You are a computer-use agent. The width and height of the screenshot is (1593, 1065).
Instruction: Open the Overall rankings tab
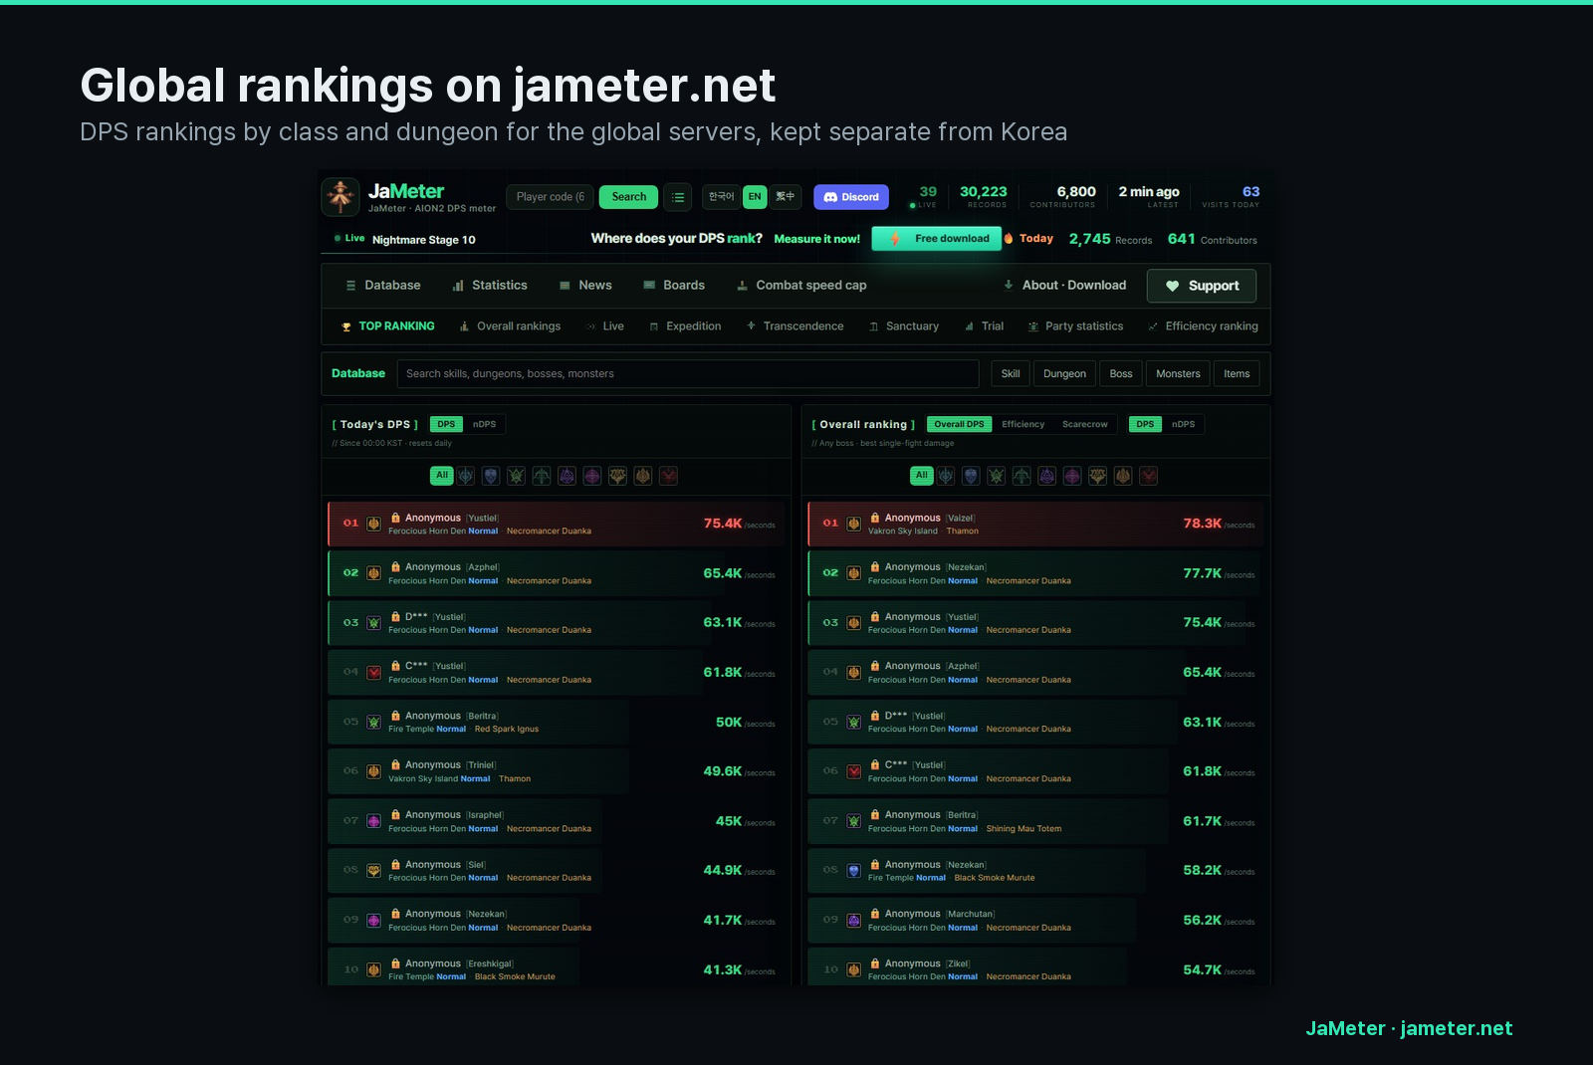pos(510,326)
